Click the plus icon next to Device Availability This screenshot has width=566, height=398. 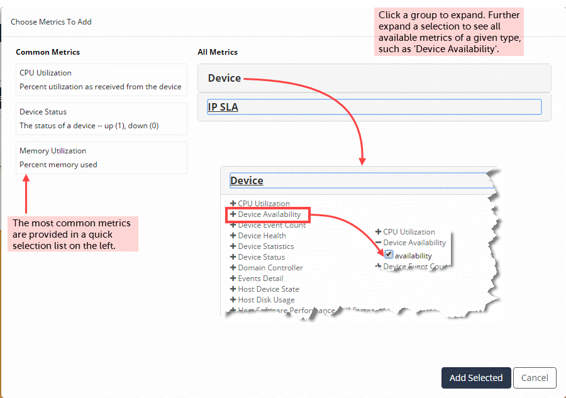tap(233, 214)
